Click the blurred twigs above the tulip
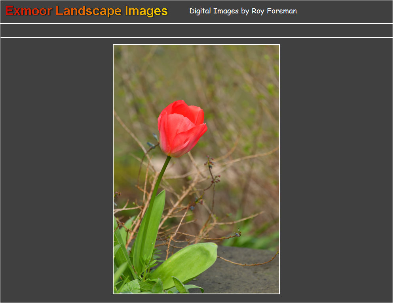Image resolution: width=393 pixels, height=303 pixels. 198,71
